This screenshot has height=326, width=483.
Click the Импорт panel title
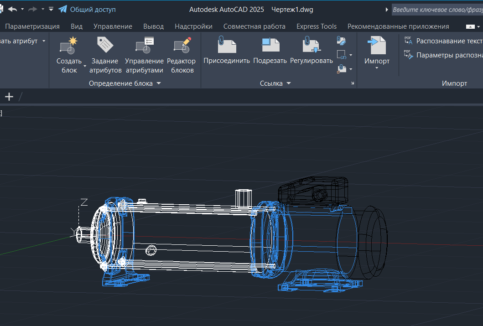point(454,83)
